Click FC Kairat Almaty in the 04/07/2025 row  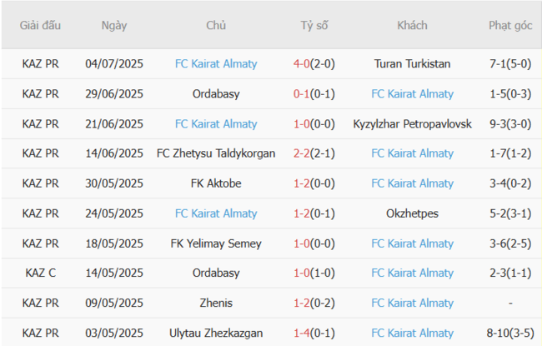[216, 63]
